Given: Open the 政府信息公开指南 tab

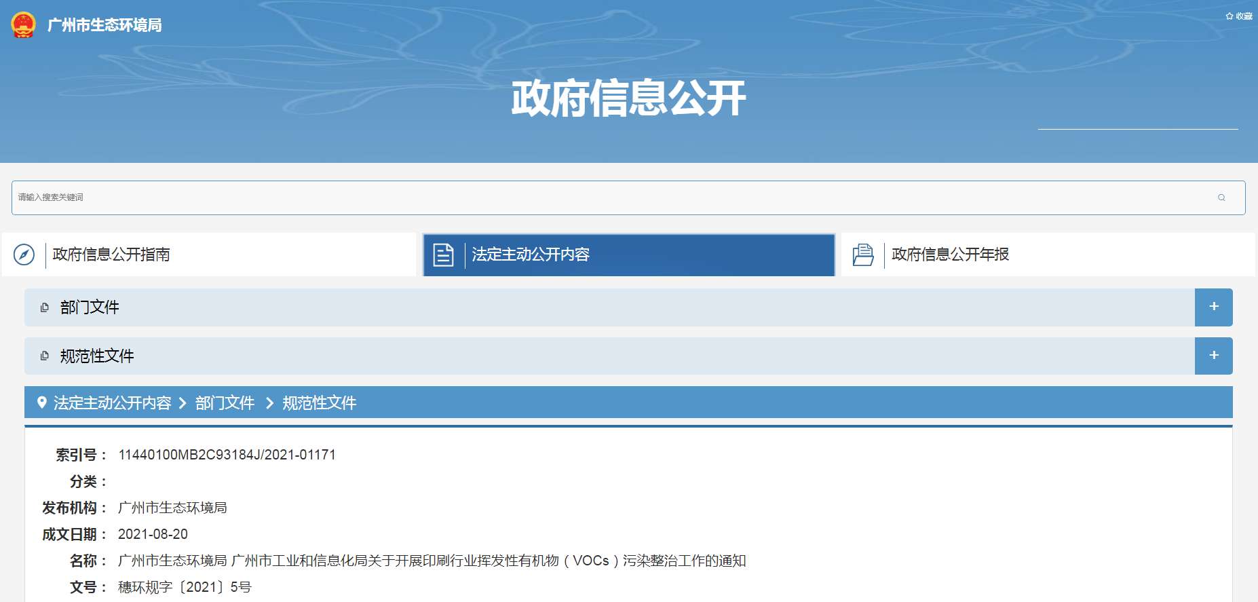Looking at the screenshot, I should [x=111, y=255].
